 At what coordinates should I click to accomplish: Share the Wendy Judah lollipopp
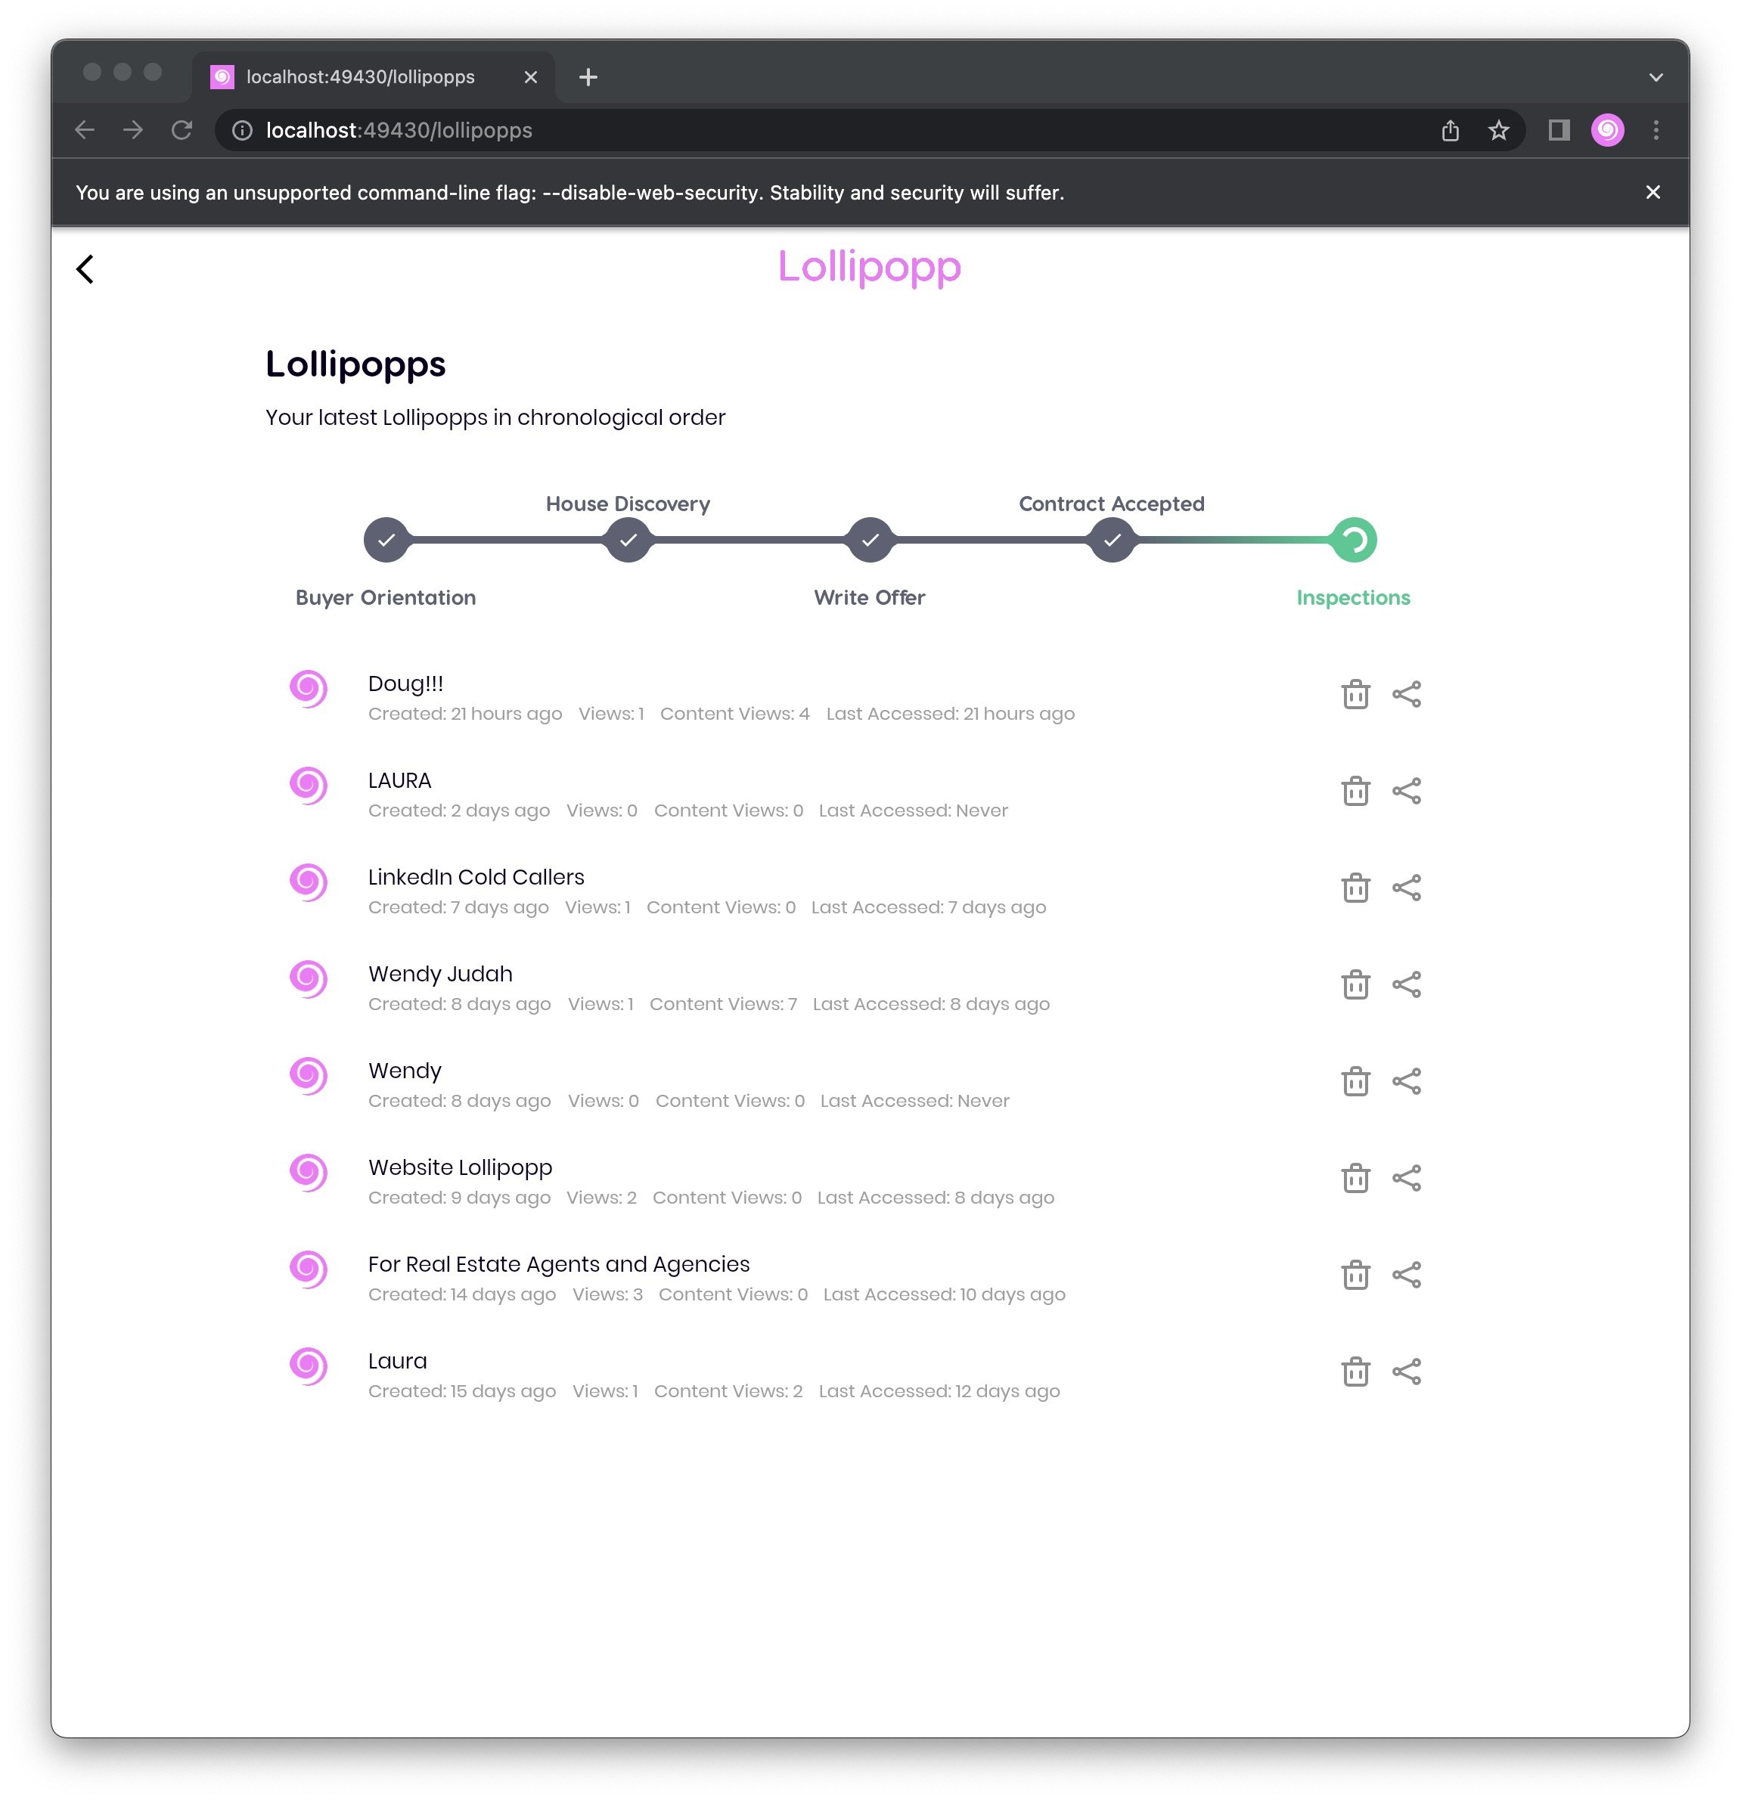coord(1407,984)
